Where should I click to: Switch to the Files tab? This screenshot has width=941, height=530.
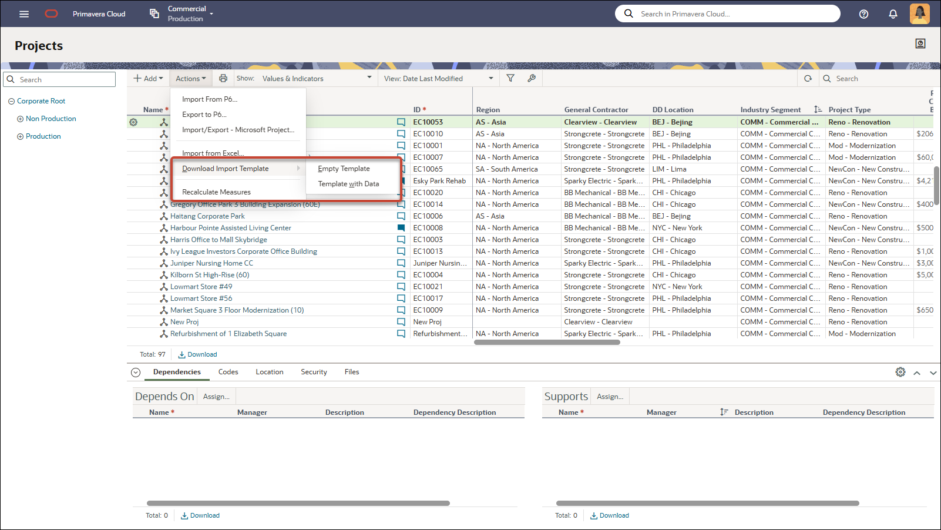352,372
